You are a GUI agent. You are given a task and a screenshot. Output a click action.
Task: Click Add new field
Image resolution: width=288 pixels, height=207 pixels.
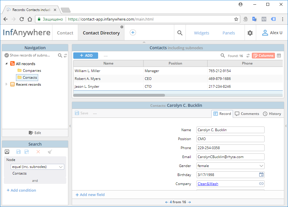(x=90, y=195)
